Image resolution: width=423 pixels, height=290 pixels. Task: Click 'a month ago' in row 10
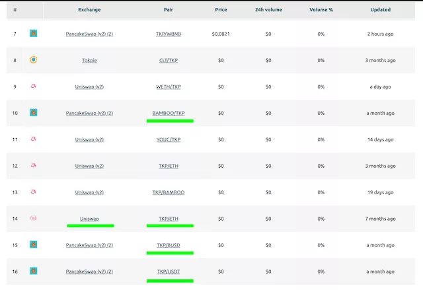click(381, 113)
